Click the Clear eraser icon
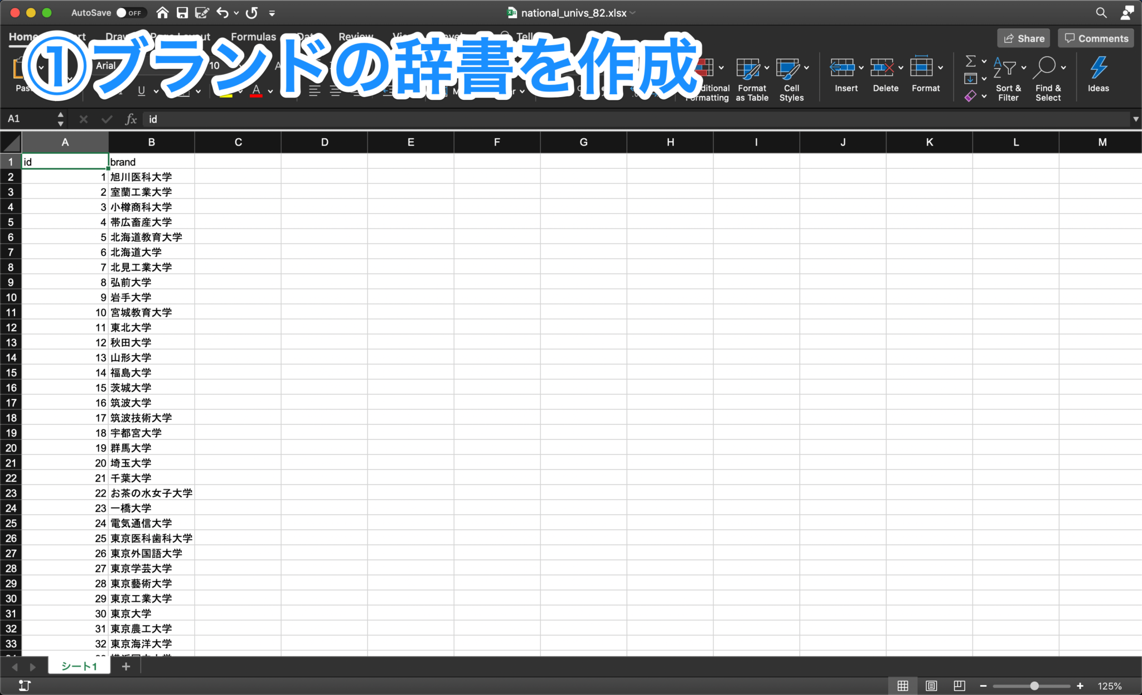This screenshot has width=1142, height=695. pos(971,96)
